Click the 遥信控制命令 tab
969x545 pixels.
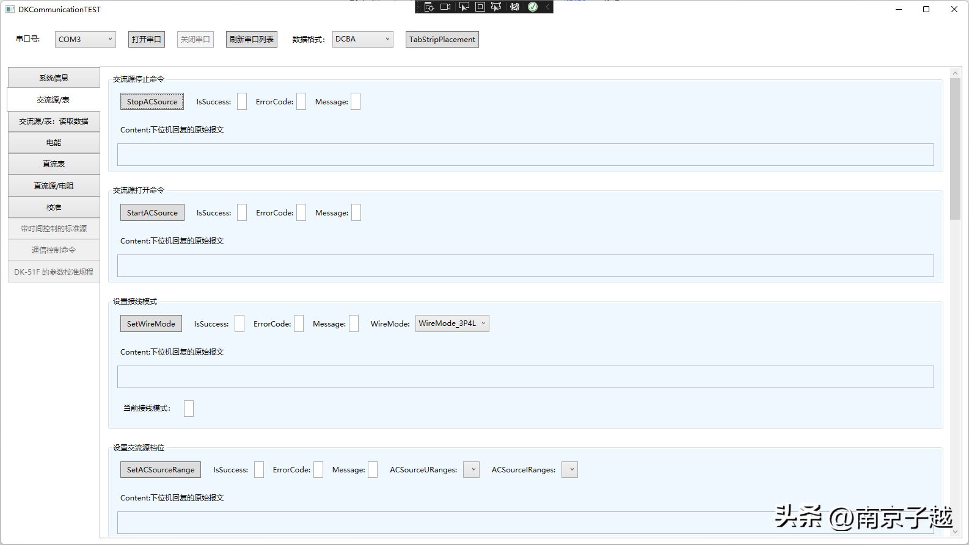coord(54,250)
